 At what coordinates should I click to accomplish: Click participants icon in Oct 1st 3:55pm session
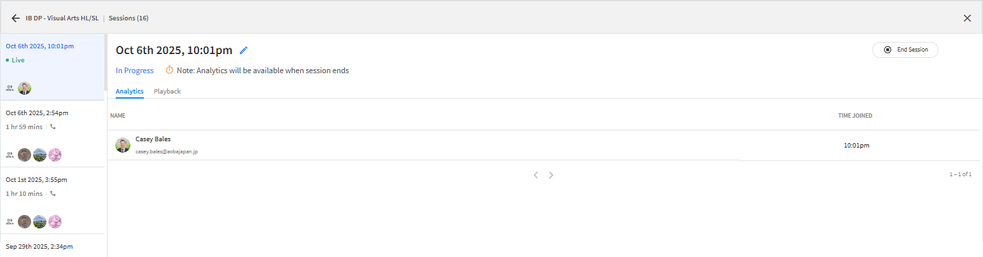[10, 221]
